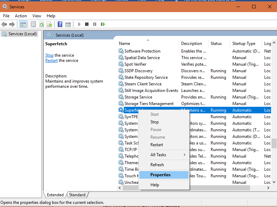The height and width of the screenshot is (207, 277).
Task: Expand the All Tasks submenu
Action: (x=164, y=155)
